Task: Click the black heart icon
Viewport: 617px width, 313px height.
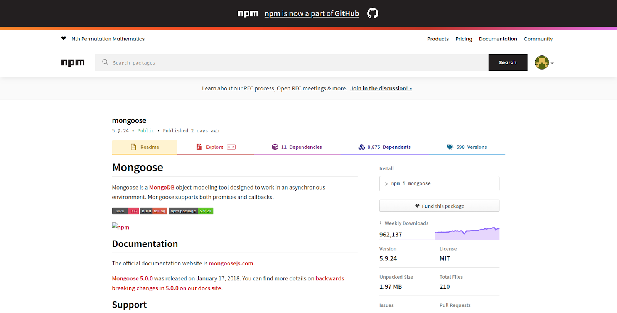Action: (64, 38)
